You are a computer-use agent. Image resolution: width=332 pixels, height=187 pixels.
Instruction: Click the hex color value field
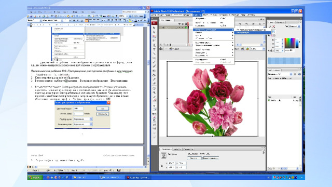(289, 51)
